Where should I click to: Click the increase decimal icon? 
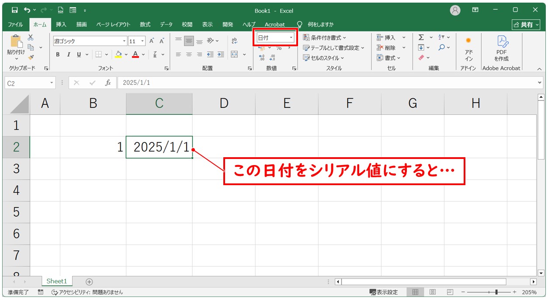coord(262,57)
